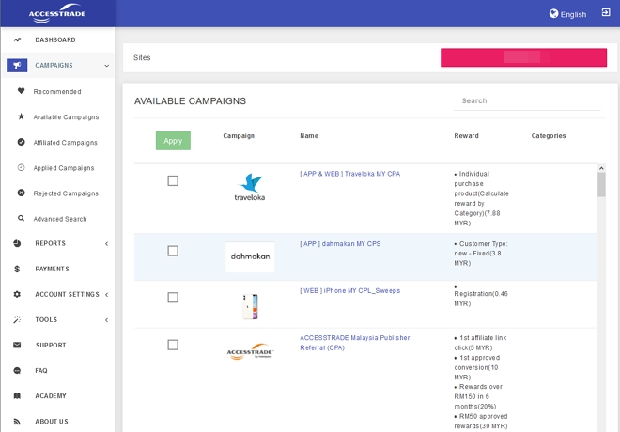Screen dimensions: 620x432
Task: Click the campaign list scrollbar thumb
Action: click(x=601, y=184)
